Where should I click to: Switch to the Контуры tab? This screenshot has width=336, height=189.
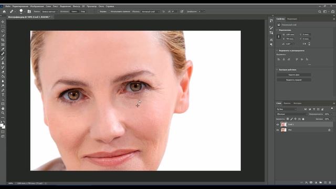298,103
